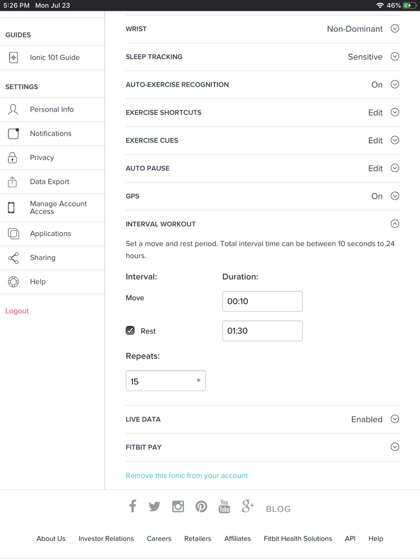420x560 pixels.
Task: Expand the GPS setting chevron
Action: click(x=395, y=196)
